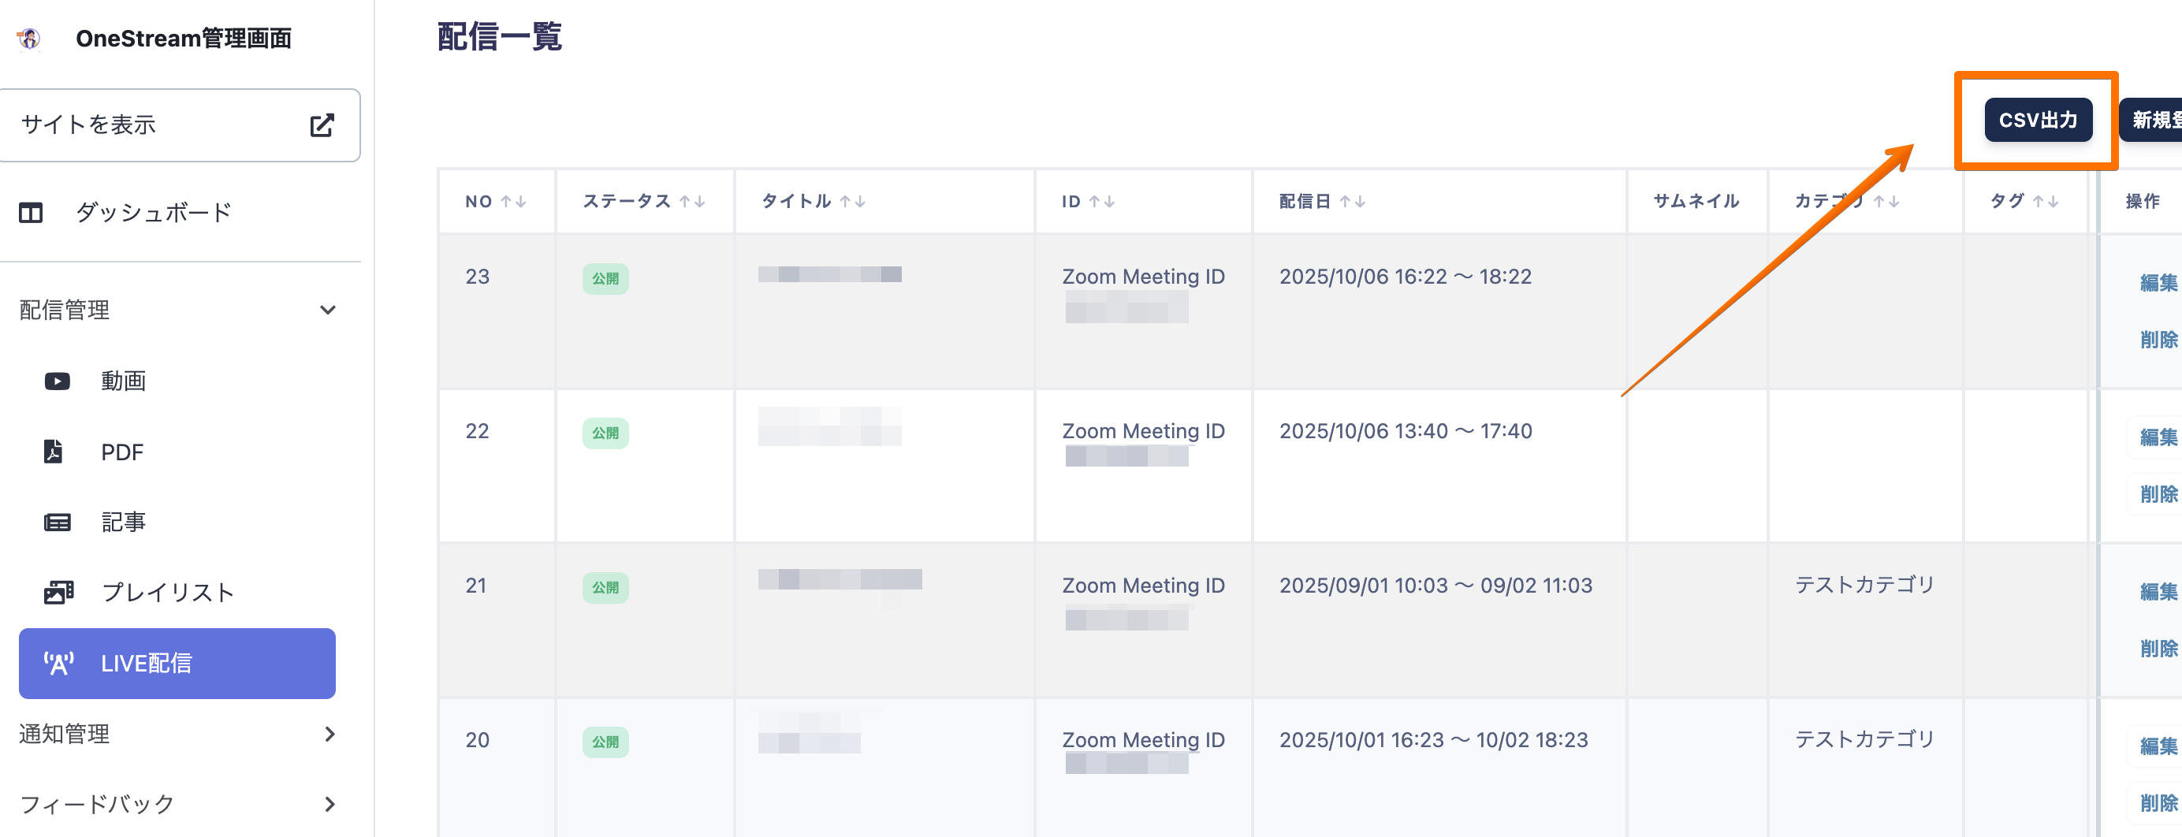Open the プレイリスト menu item

[168, 592]
